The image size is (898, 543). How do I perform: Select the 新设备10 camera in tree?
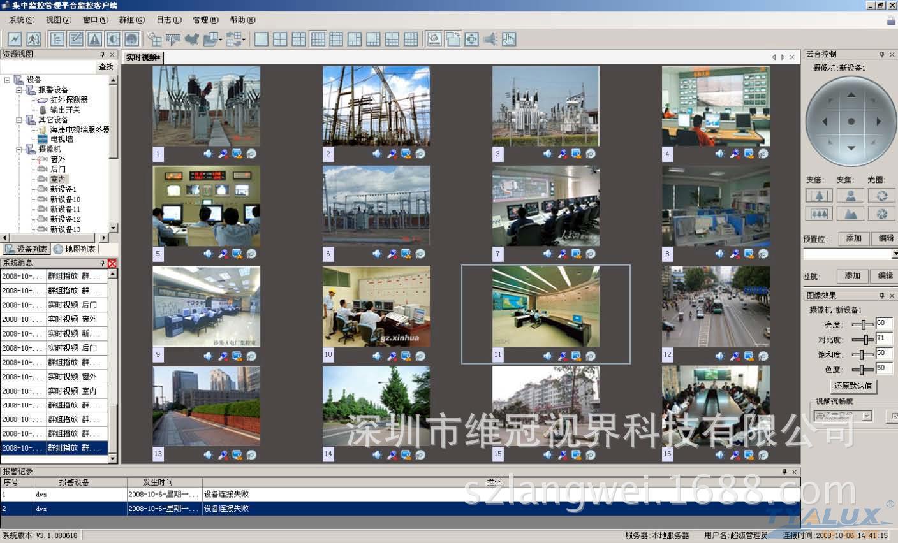tap(65, 199)
